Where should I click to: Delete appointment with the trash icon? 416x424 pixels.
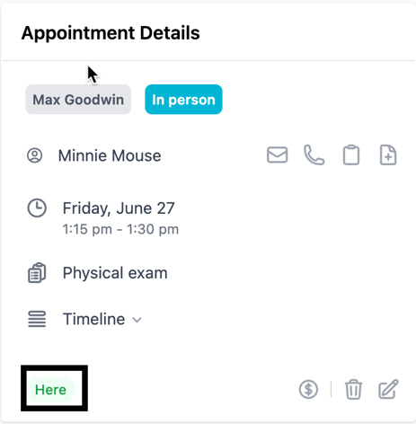(353, 389)
